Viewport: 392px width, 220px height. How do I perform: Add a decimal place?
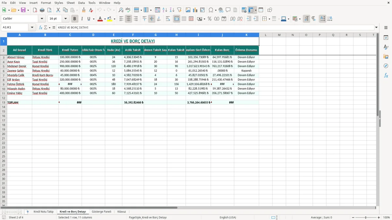click(233, 19)
